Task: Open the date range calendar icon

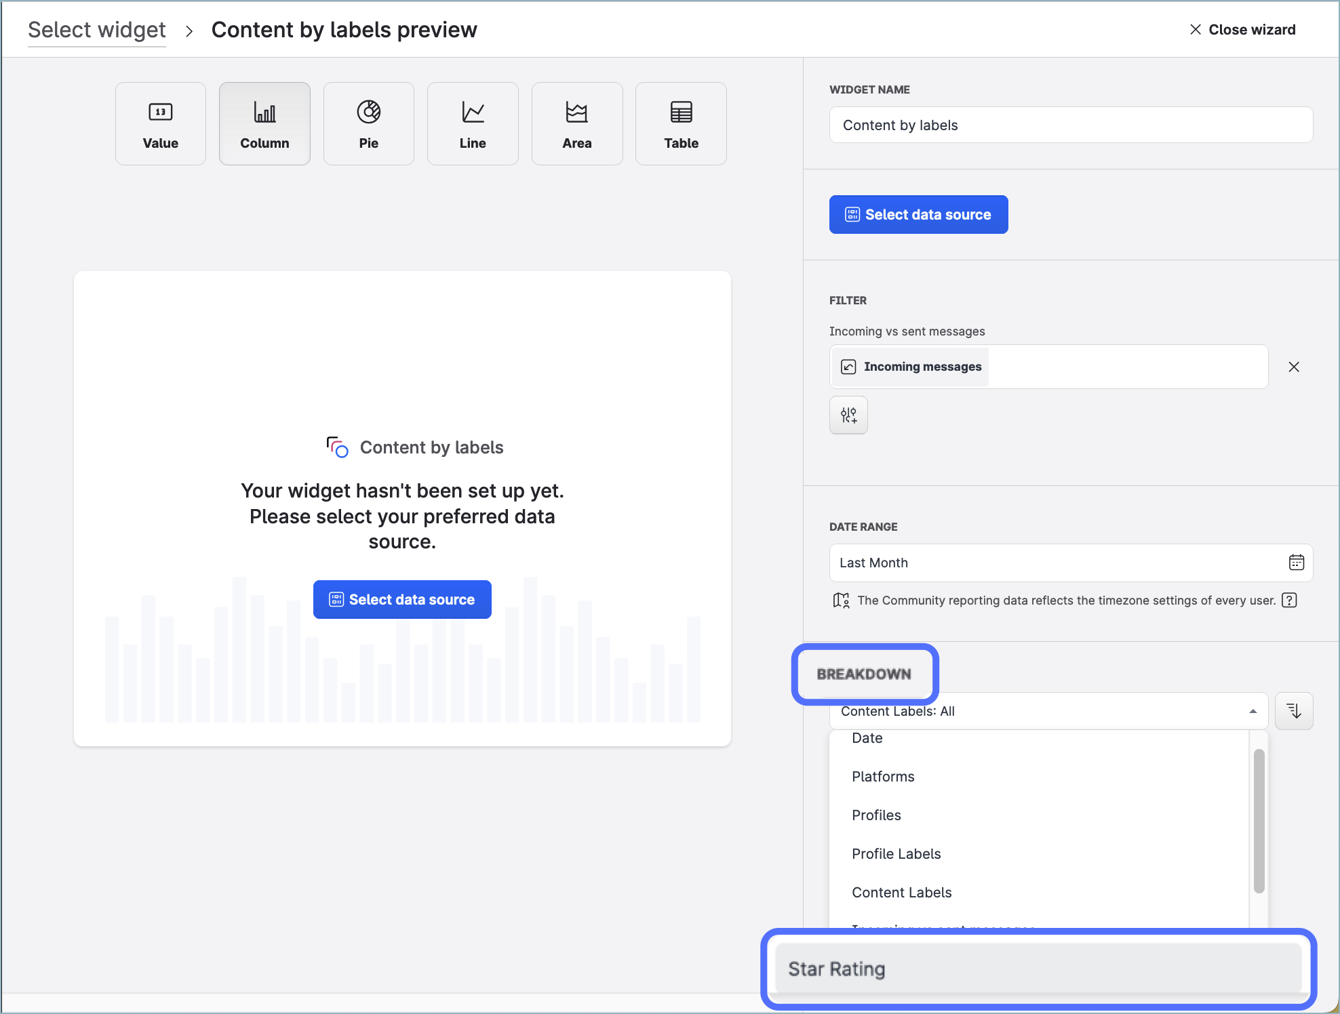Action: click(x=1296, y=563)
